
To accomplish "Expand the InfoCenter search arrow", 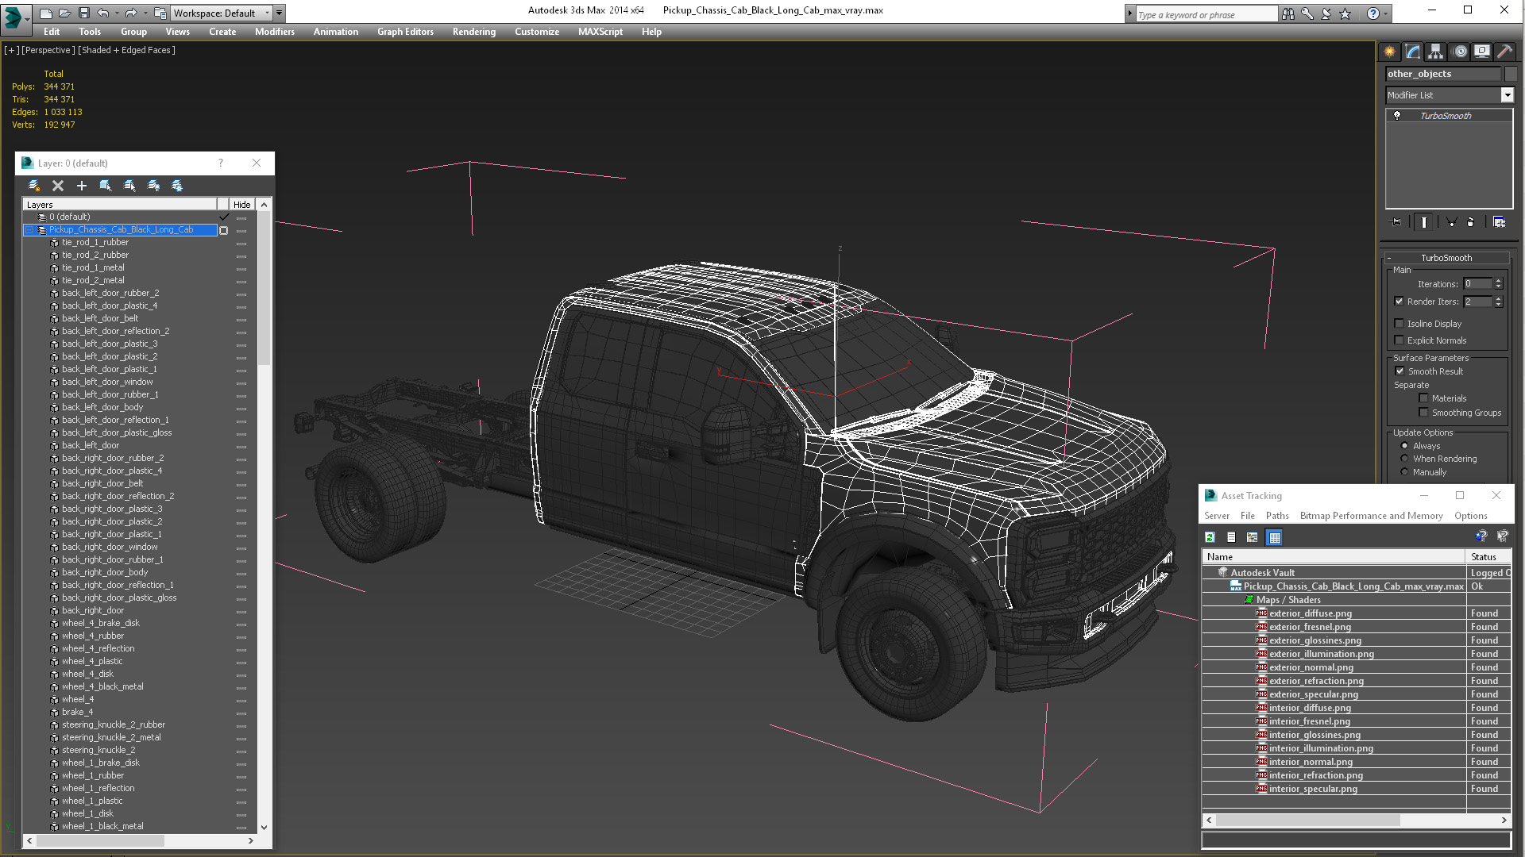I will point(1130,13).
